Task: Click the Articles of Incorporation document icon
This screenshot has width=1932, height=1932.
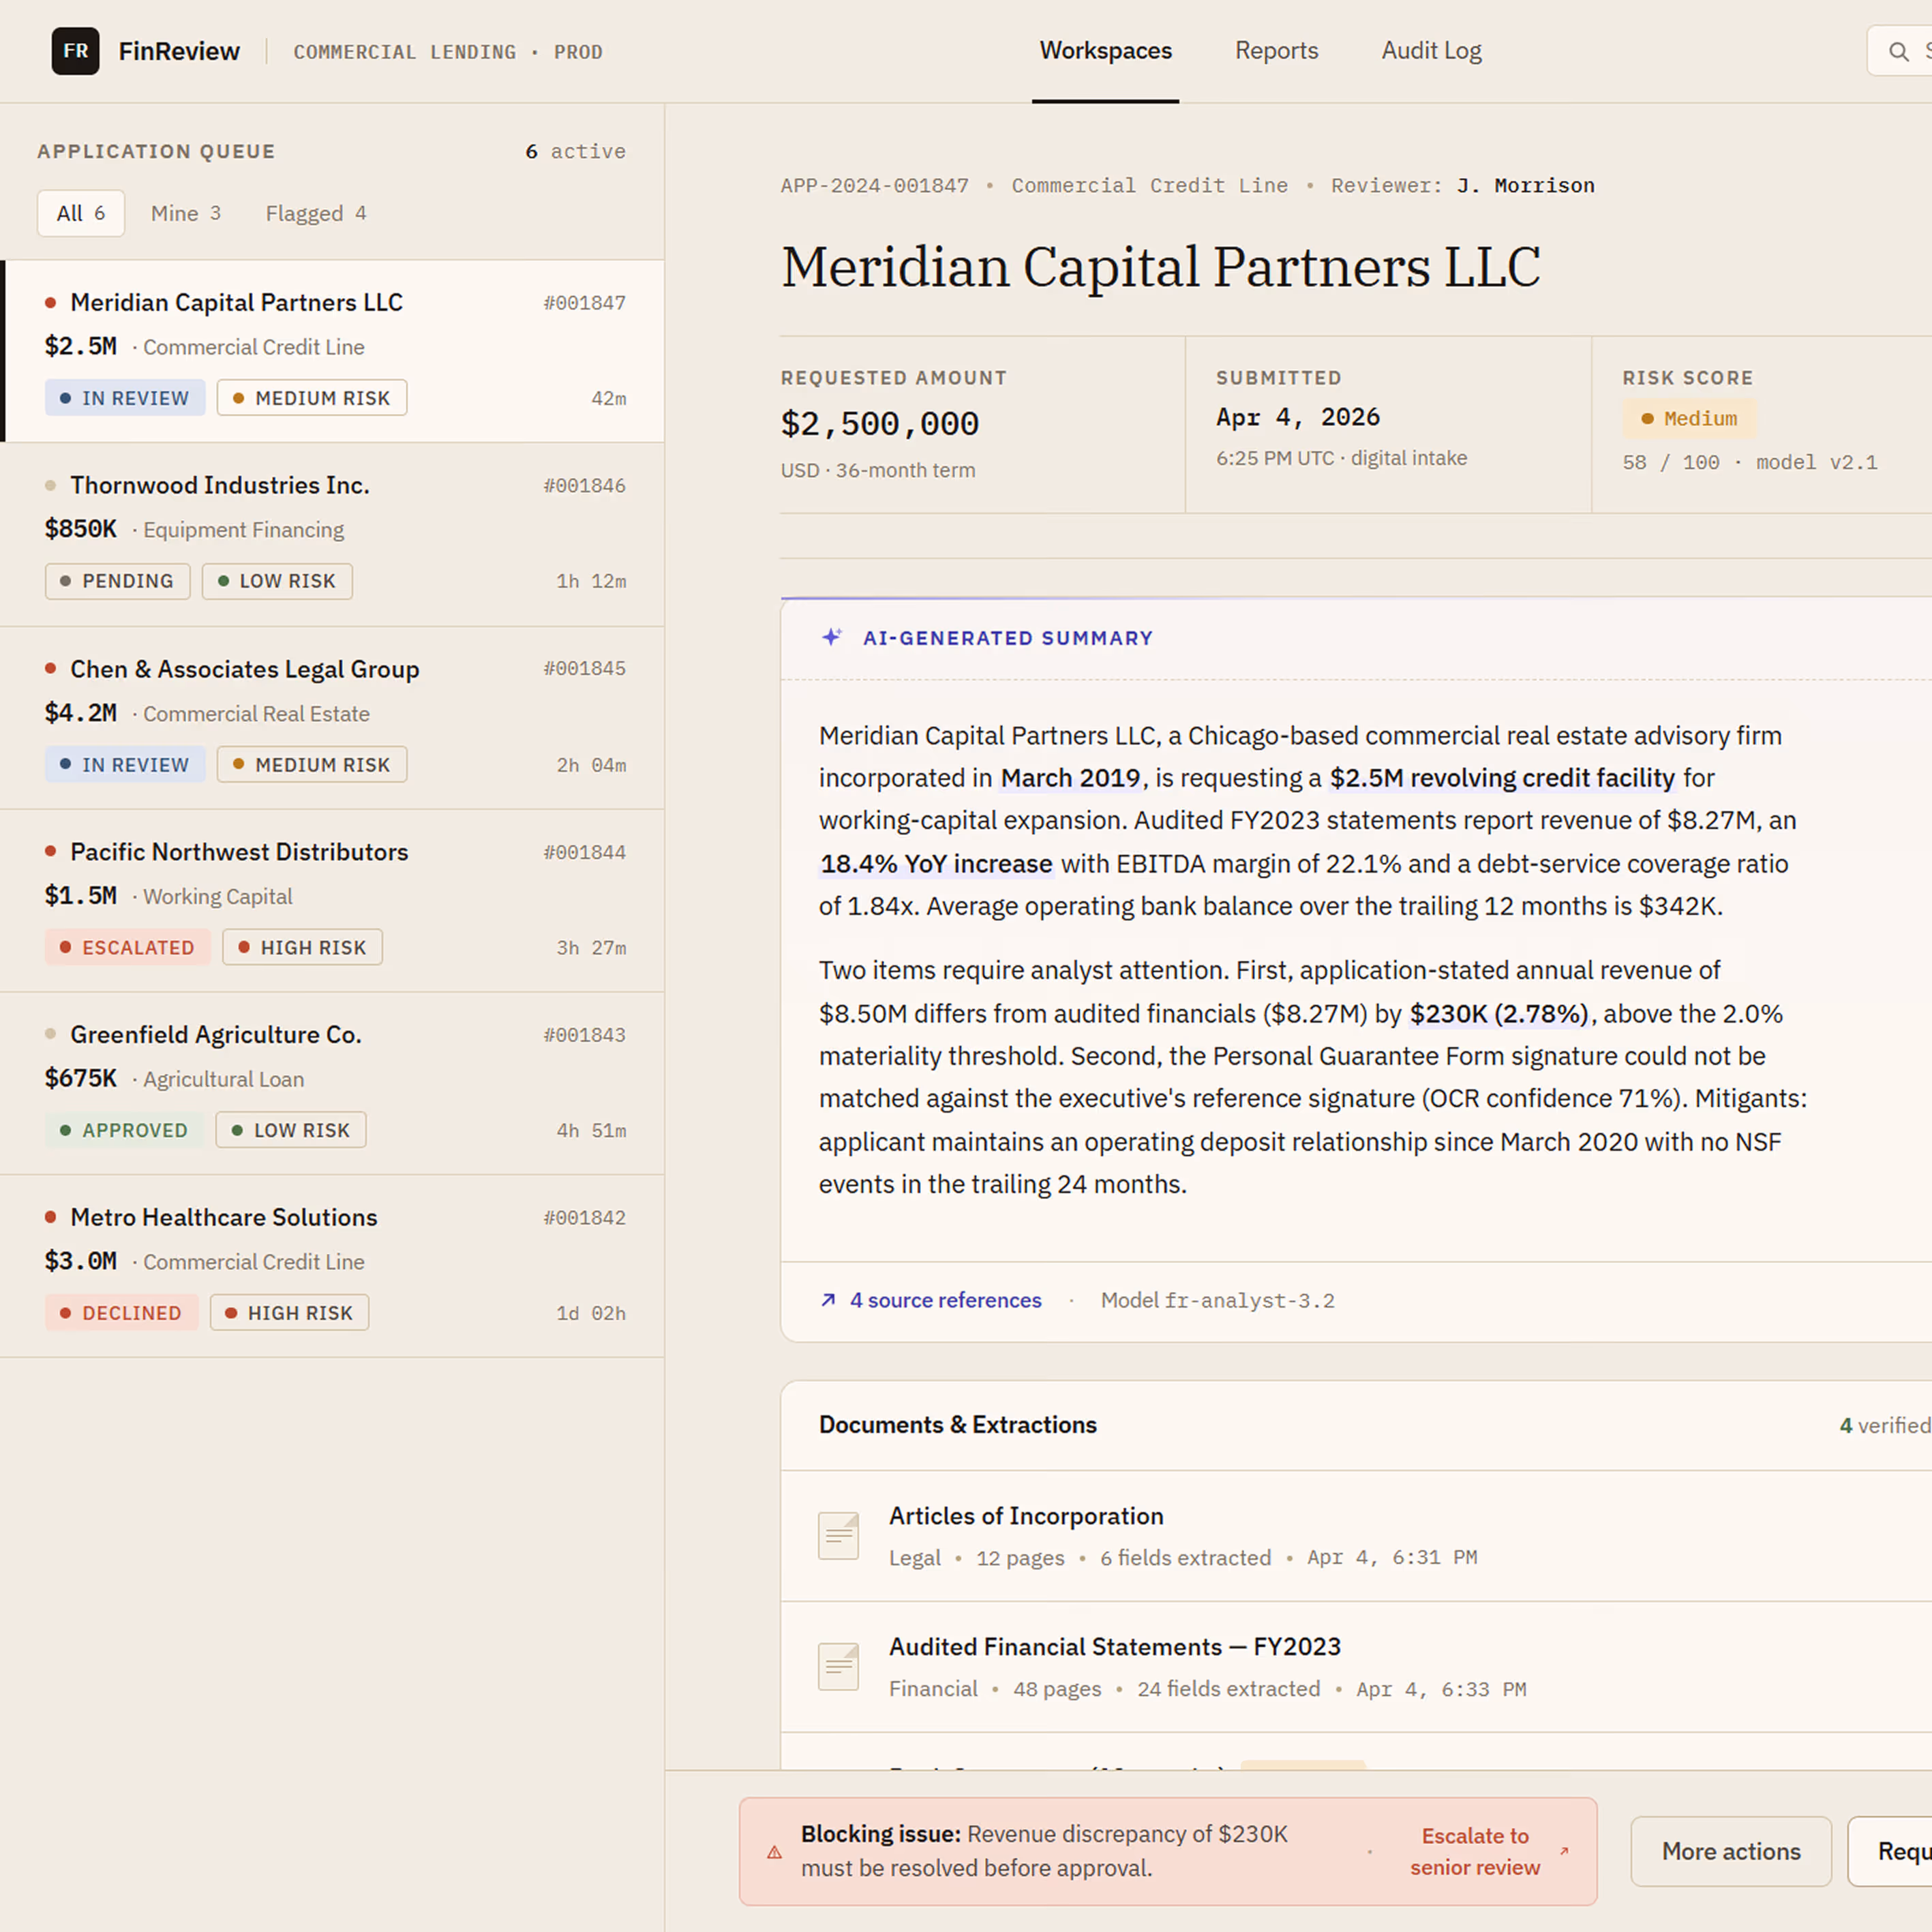Action: tap(838, 1535)
